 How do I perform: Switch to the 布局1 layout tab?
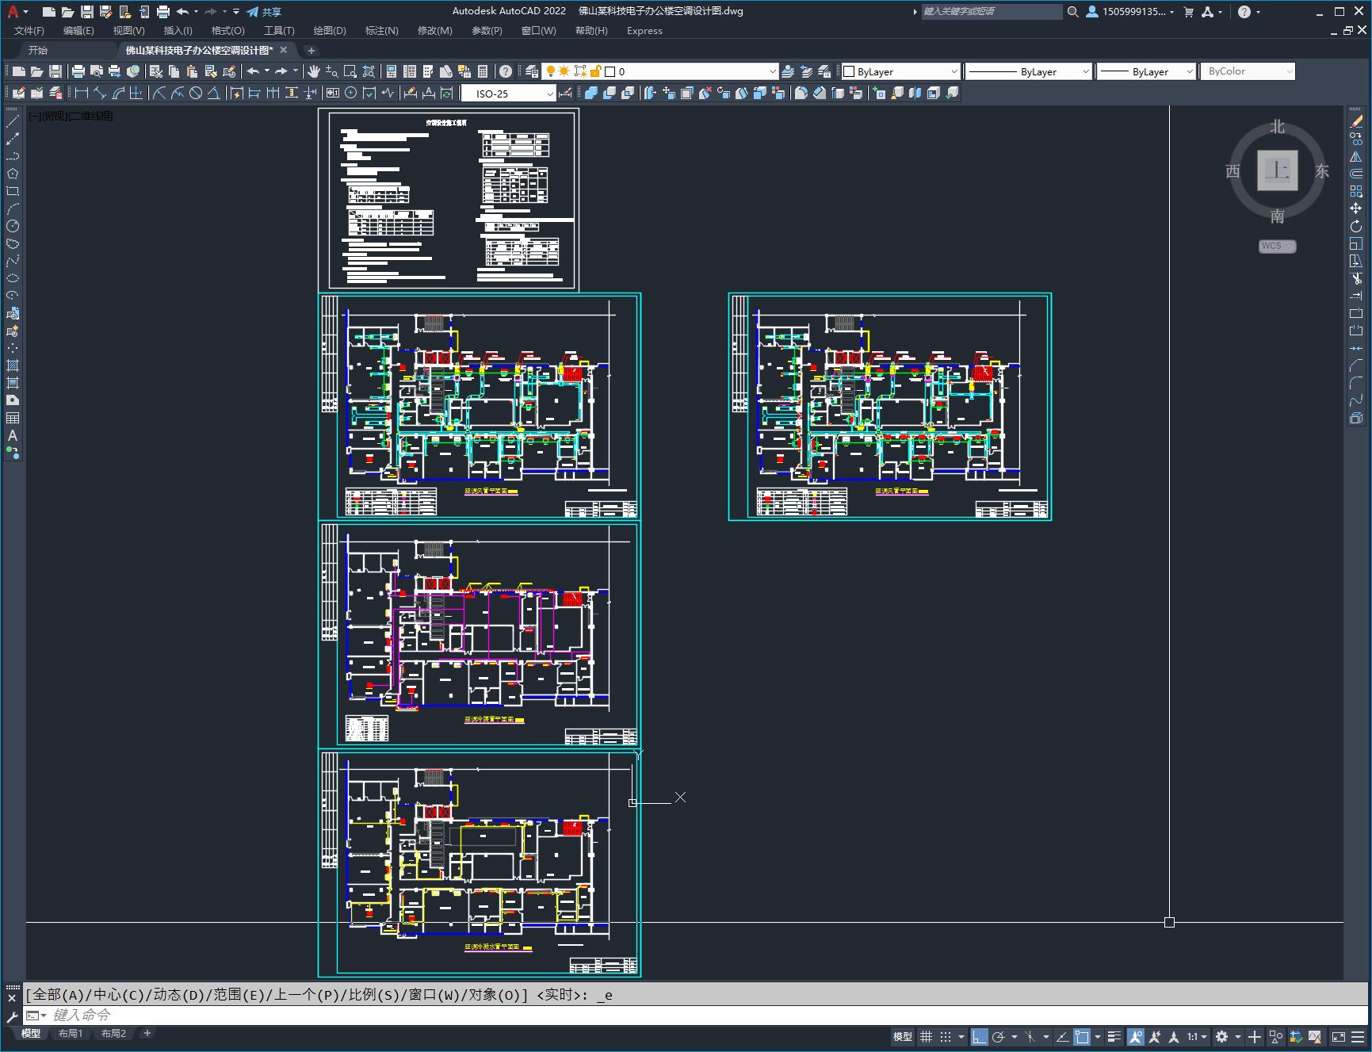71,1033
